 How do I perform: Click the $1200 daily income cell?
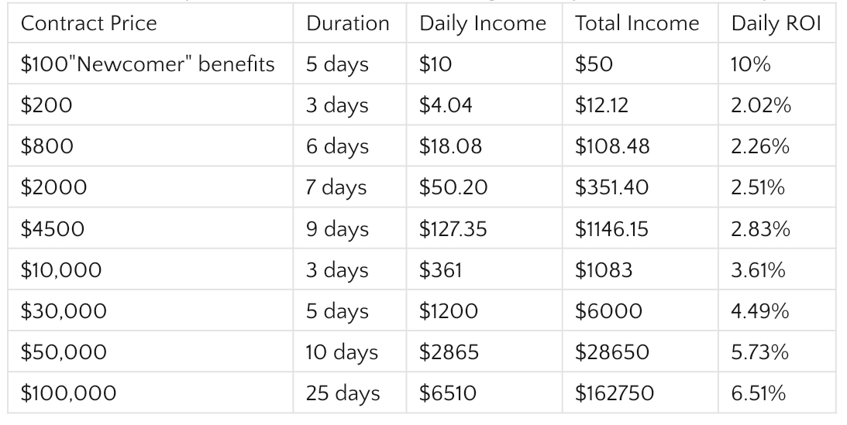pyautogui.click(x=448, y=310)
